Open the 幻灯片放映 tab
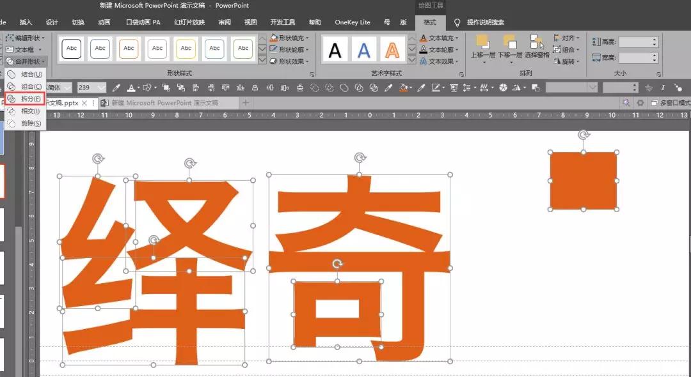This screenshot has height=377, width=691. coord(189,22)
